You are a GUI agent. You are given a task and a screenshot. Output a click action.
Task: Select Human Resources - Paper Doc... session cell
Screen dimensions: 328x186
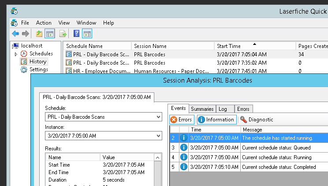pyautogui.click(x=171, y=71)
